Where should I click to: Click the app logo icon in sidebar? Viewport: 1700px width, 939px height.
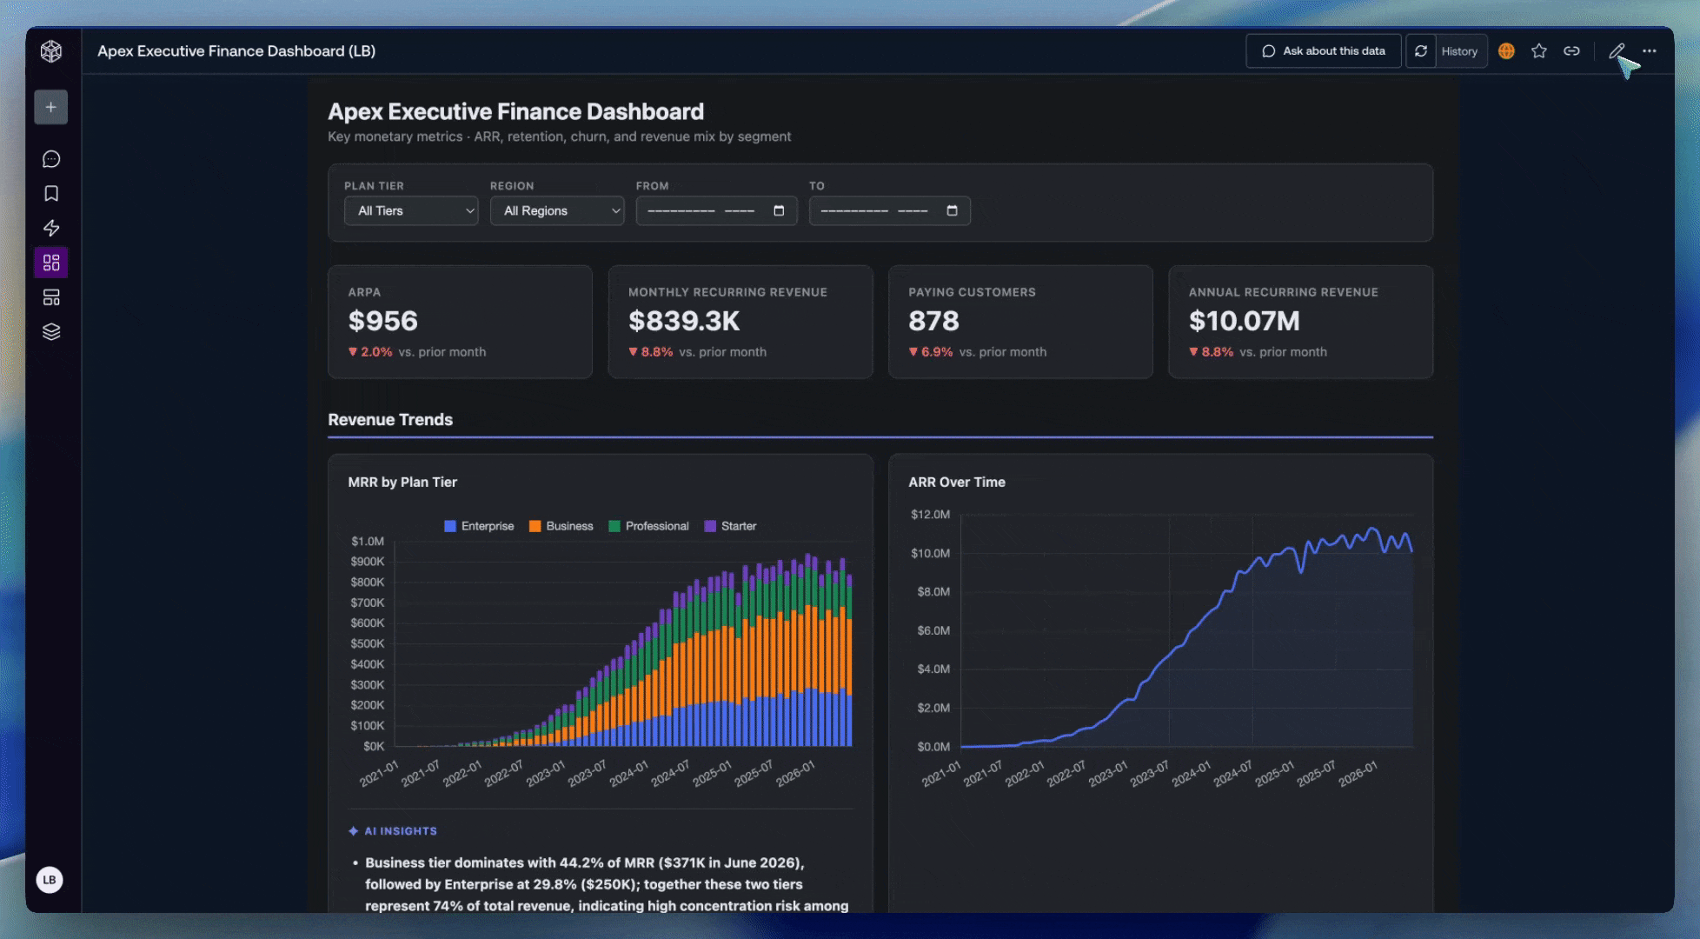tap(51, 51)
